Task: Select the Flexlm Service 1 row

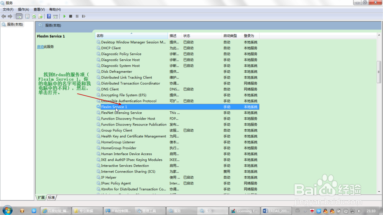Action: click(177, 107)
